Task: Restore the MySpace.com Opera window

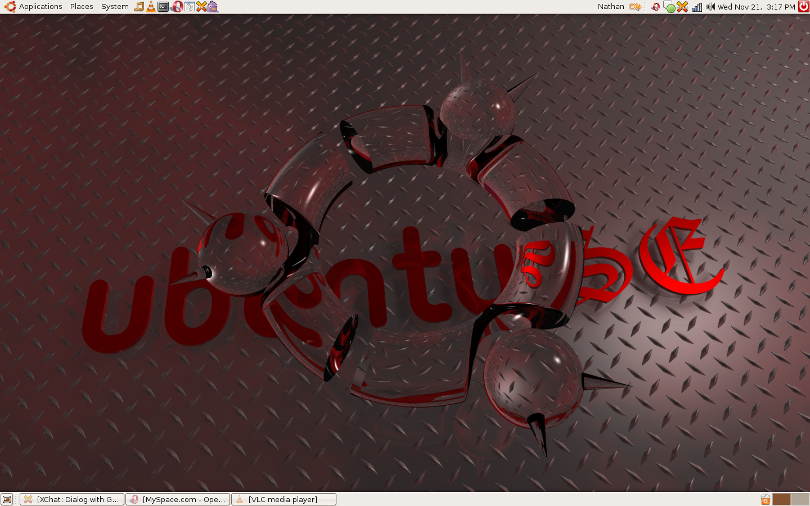Action: pyautogui.click(x=178, y=499)
